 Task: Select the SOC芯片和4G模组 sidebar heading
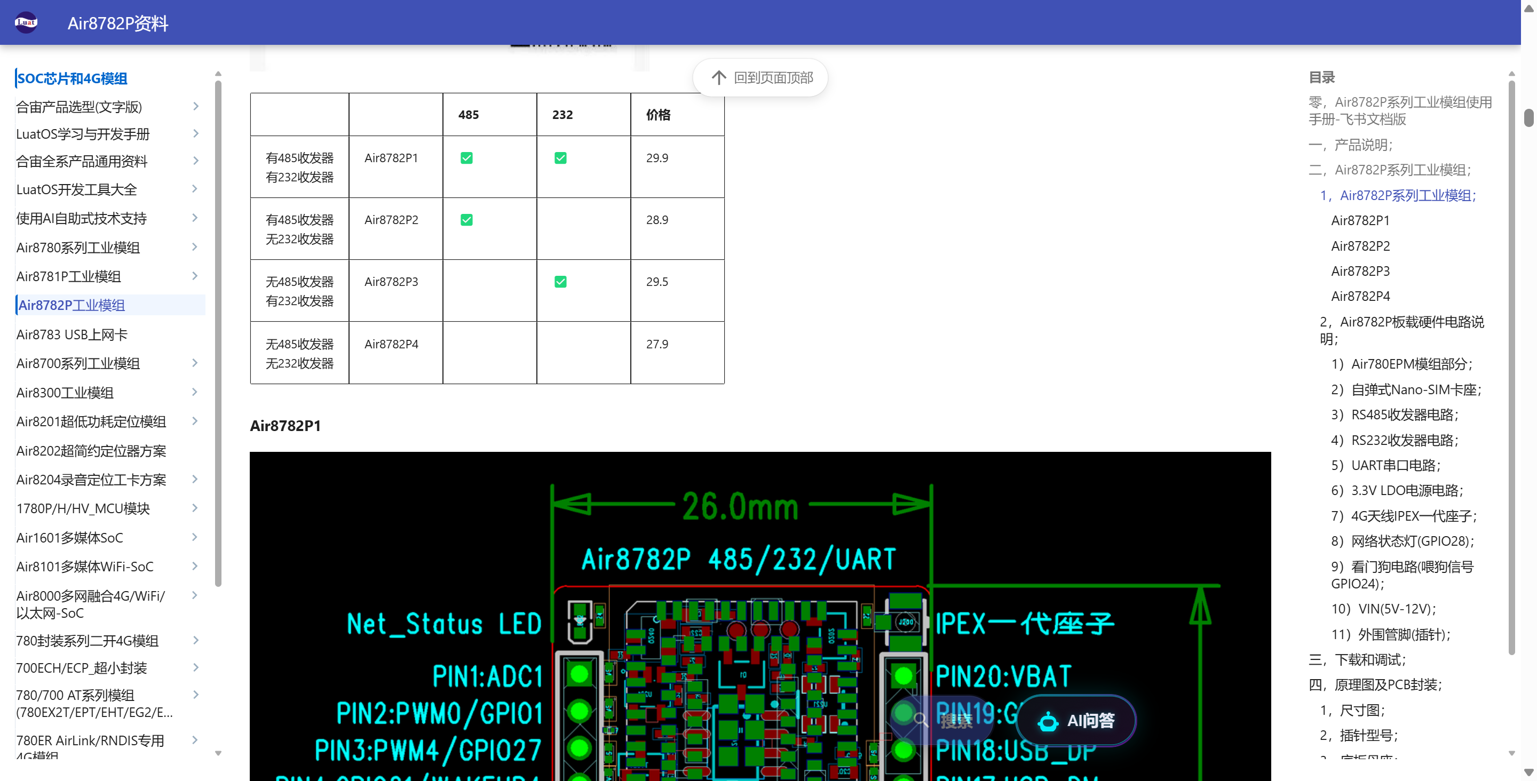(x=72, y=79)
